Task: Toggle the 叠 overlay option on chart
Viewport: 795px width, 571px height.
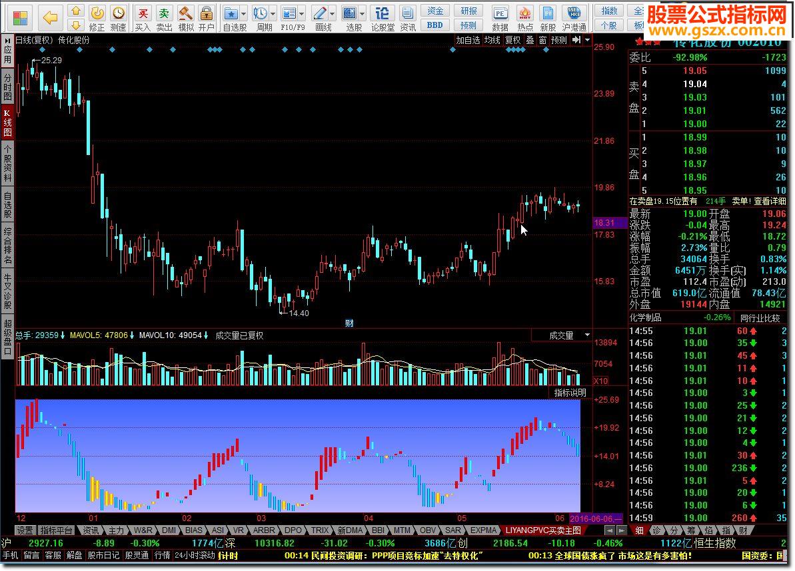Action: [x=530, y=40]
